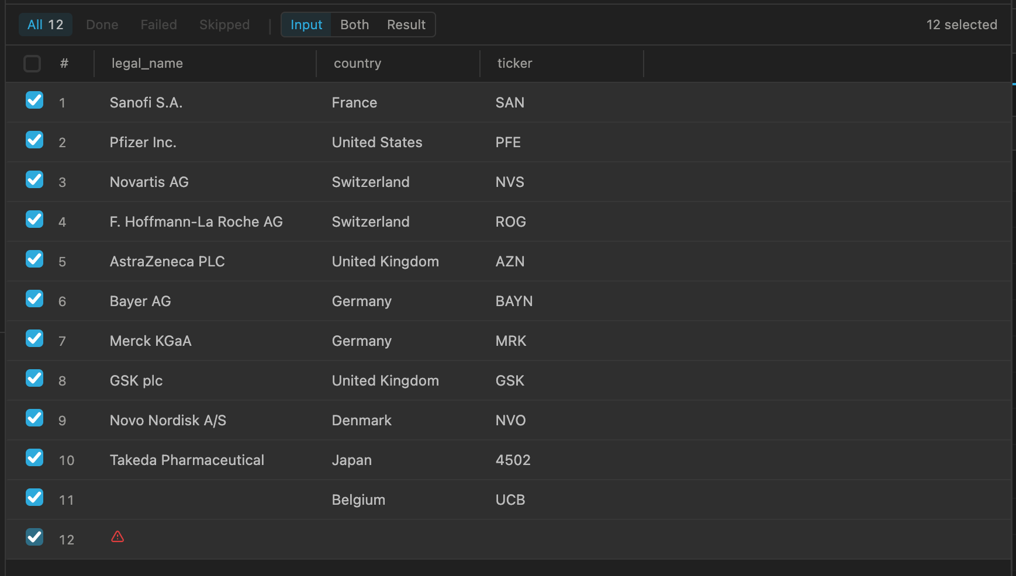Screen dimensions: 1016x576
Task: Uncheck the GSK plc row checkbox
Action: [x=34, y=379]
